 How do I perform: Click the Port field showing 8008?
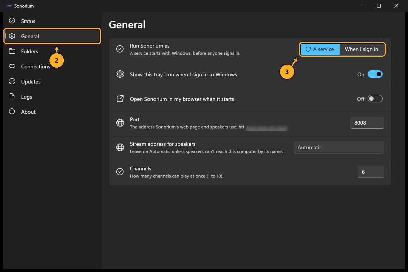pos(367,123)
